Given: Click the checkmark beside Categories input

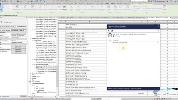Looking at the screenshot, I should pyautogui.click(x=110, y=41).
